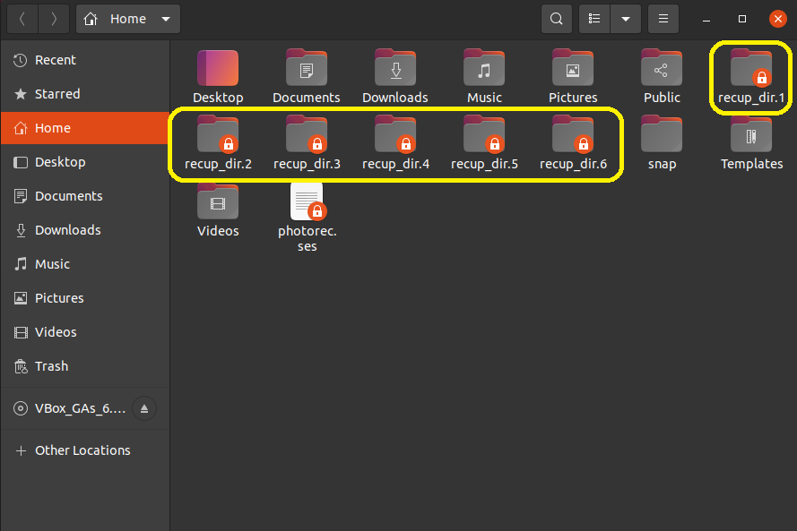The image size is (797, 531).
Task: Go forward with the right arrow
Action: [x=54, y=19]
